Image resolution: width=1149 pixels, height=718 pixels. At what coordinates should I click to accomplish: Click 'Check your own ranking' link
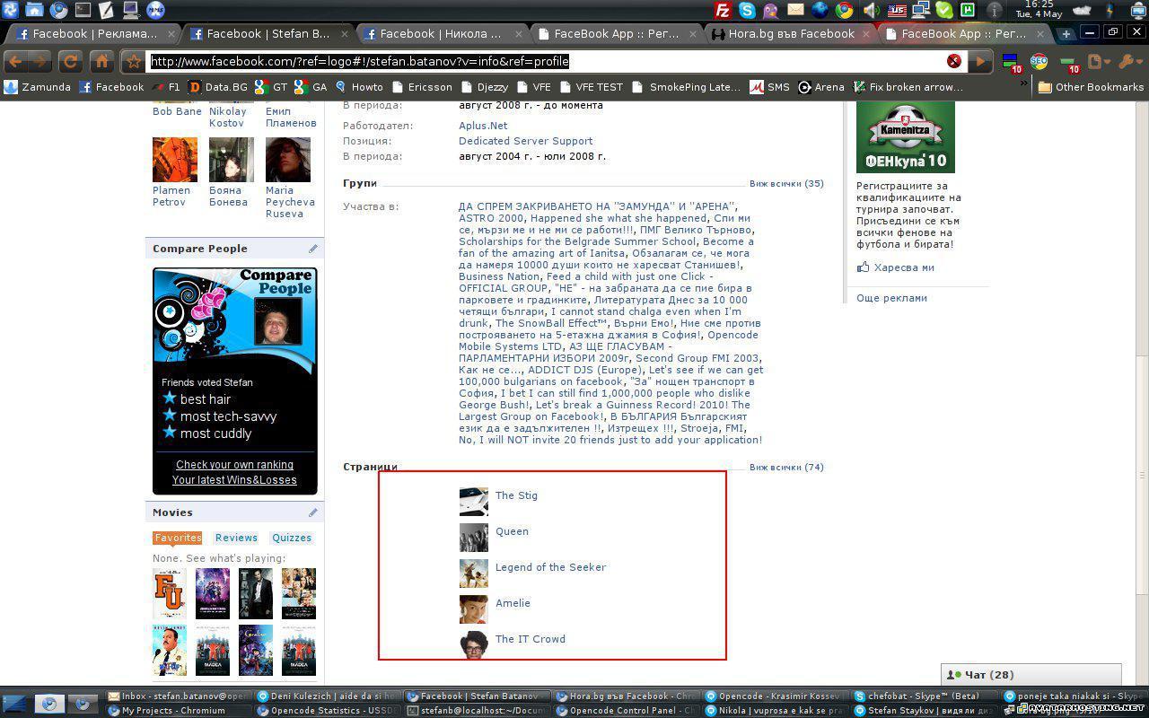[x=234, y=465]
